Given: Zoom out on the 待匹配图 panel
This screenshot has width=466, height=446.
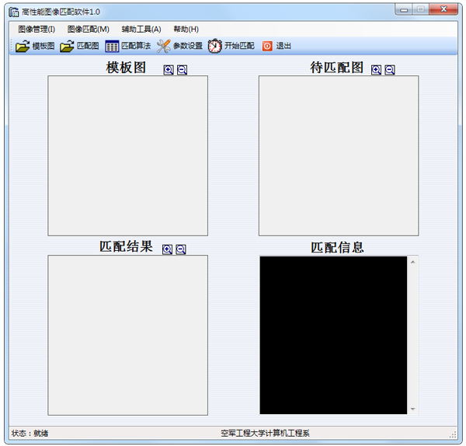Looking at the screenshot, I should tap(390, 70).
